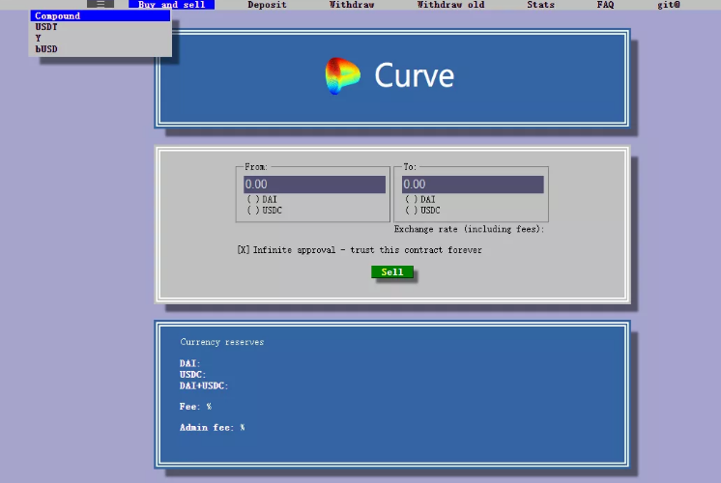Open the FAQ page
The height and width of the screenshot is (483, 721).
pyautogui.click(x=605, y=5)
